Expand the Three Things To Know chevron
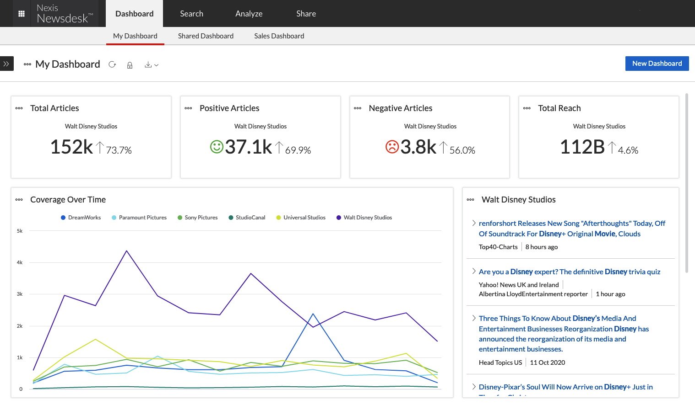Viewport: 695px width, 405px height. (x=474, y=318)
